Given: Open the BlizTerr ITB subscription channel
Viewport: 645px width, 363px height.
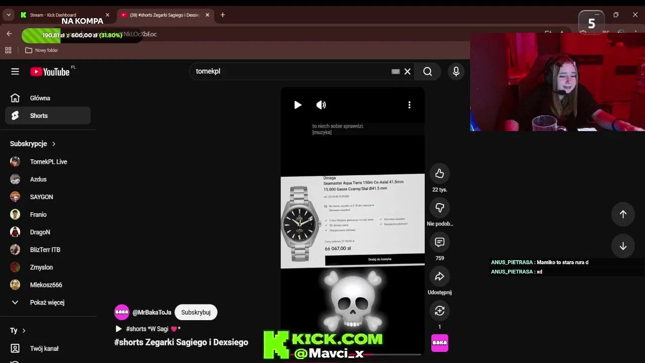Looking at the screenshot, I should click(x=48, y=250).
